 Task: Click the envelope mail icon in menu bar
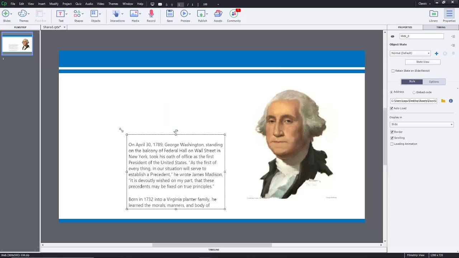click(160, 4)
